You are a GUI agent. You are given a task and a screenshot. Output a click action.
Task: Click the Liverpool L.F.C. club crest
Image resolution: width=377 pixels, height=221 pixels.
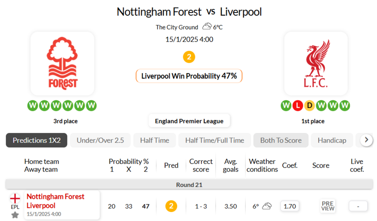click(316, 63)
